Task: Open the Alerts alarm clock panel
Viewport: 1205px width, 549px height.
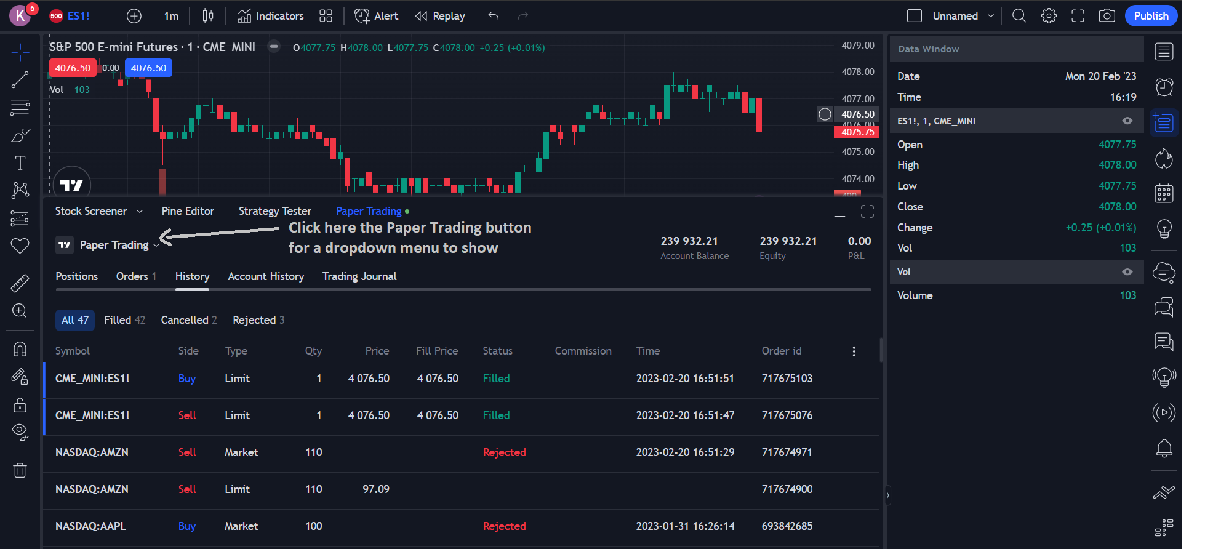Action: [1164, 87]
